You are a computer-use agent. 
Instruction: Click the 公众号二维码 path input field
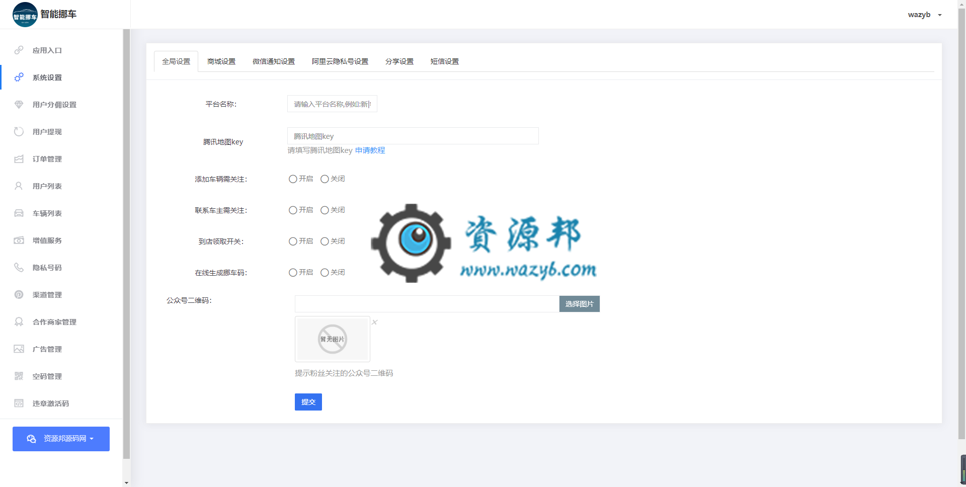pos(427,304)
